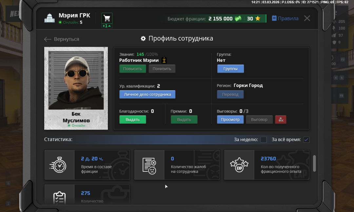Viewport: 354px width, 212px height.
Task: Open the faction shop cart icon
Action: (x=107, y=18)
